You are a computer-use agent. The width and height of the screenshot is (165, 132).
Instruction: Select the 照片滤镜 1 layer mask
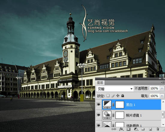pos(120,115)
